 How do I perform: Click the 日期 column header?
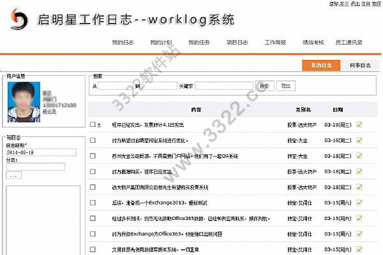tap(338, 110)
